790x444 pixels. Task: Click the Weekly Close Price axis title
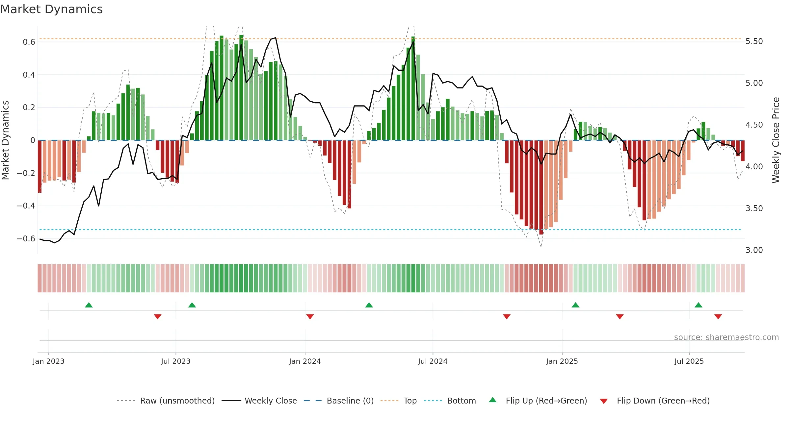776,140
